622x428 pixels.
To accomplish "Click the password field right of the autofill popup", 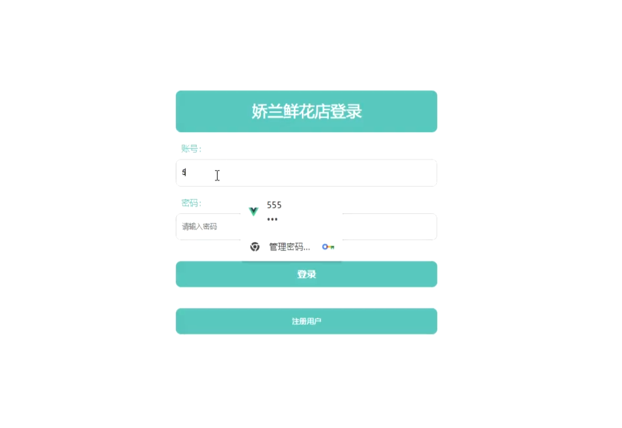I will (x=390, y=227).
